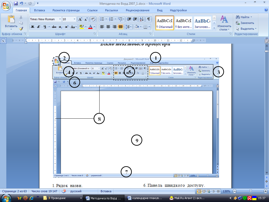The image size is (269, 202).
Task: Toggle justified alignment button
Action: (120, 27)
